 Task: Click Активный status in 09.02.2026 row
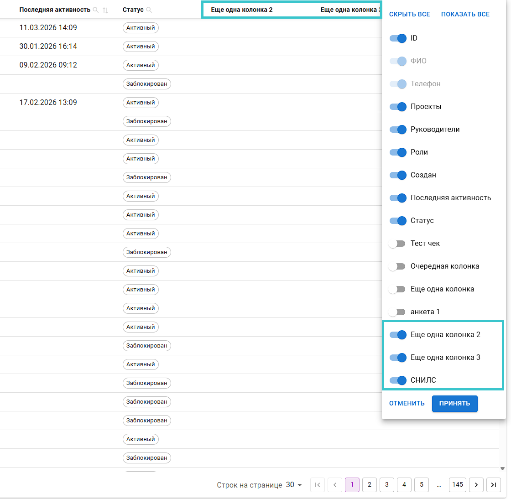point(141,65)
